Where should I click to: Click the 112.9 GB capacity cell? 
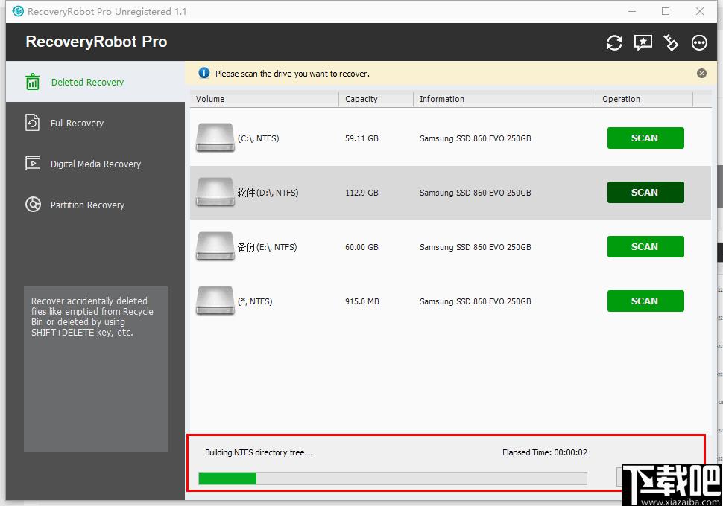(361, 193)
